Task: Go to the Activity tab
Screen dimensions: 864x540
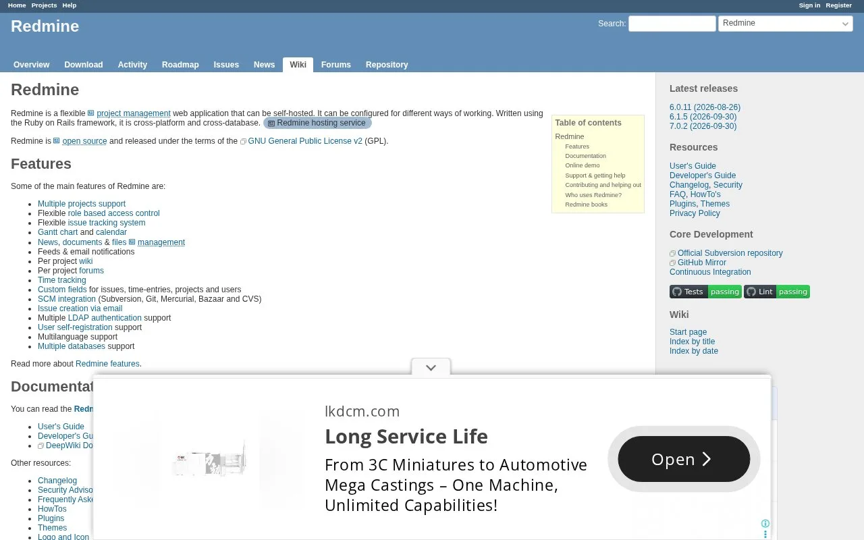Action: click(132, 65)
